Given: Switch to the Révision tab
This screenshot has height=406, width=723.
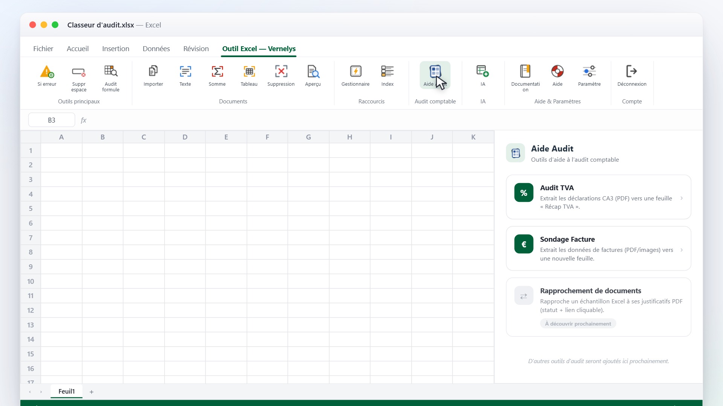Looking at the screenshot, I should coord(196,49).
